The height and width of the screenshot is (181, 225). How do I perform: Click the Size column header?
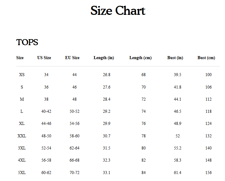(x=20, y=58)
